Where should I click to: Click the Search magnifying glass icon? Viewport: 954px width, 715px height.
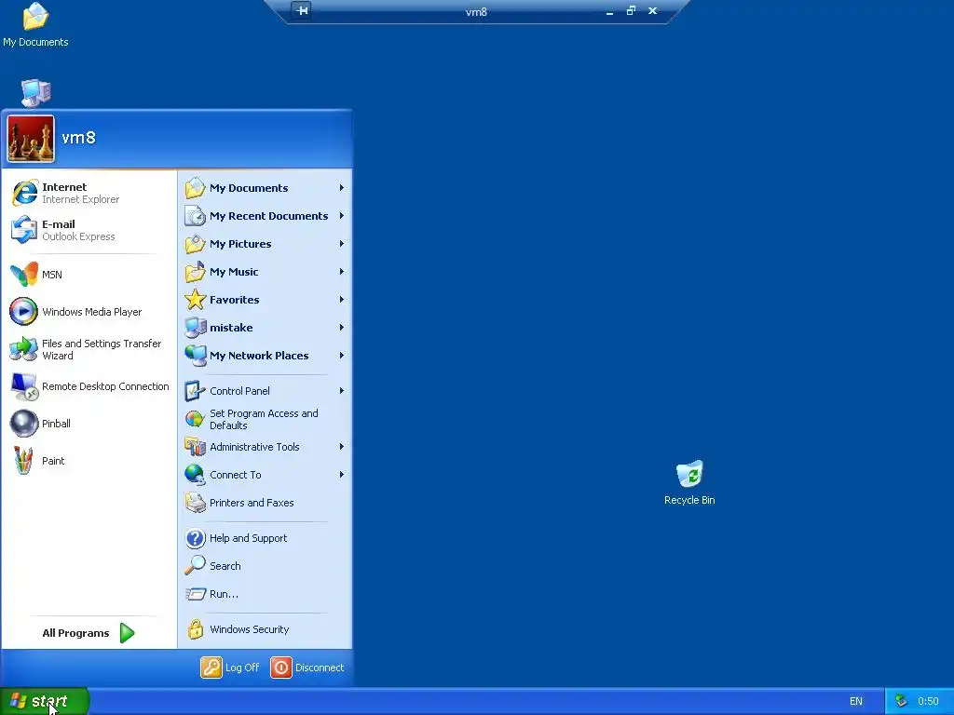pyautogui.click(x=196, y=566)
